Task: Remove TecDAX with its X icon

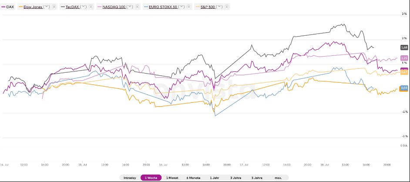Action: (92, 7)
